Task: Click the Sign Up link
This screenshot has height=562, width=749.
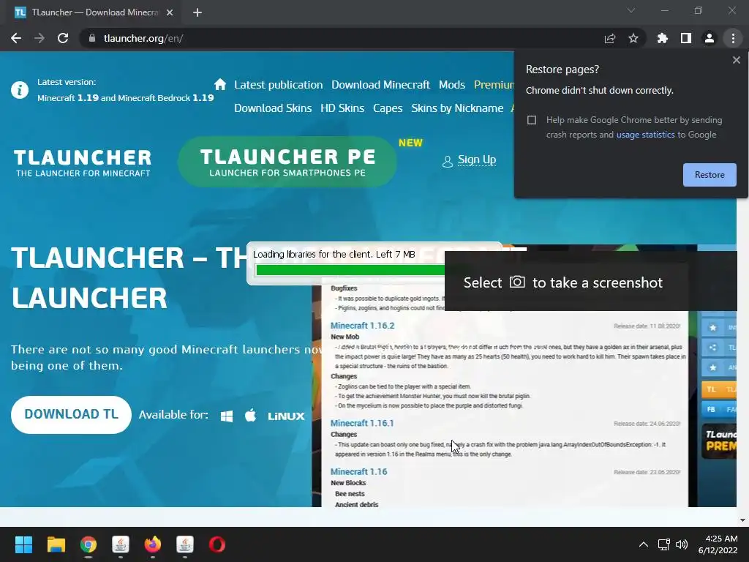Action: (476, 159)
